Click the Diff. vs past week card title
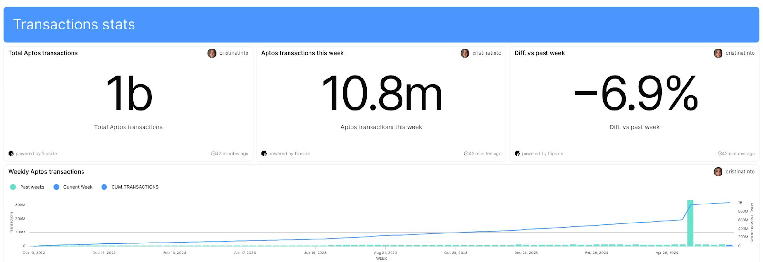 pos(539,53)
